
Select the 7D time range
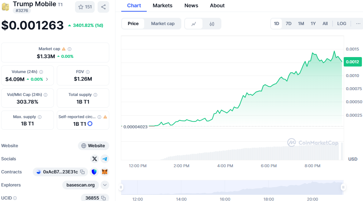point(288,24)
